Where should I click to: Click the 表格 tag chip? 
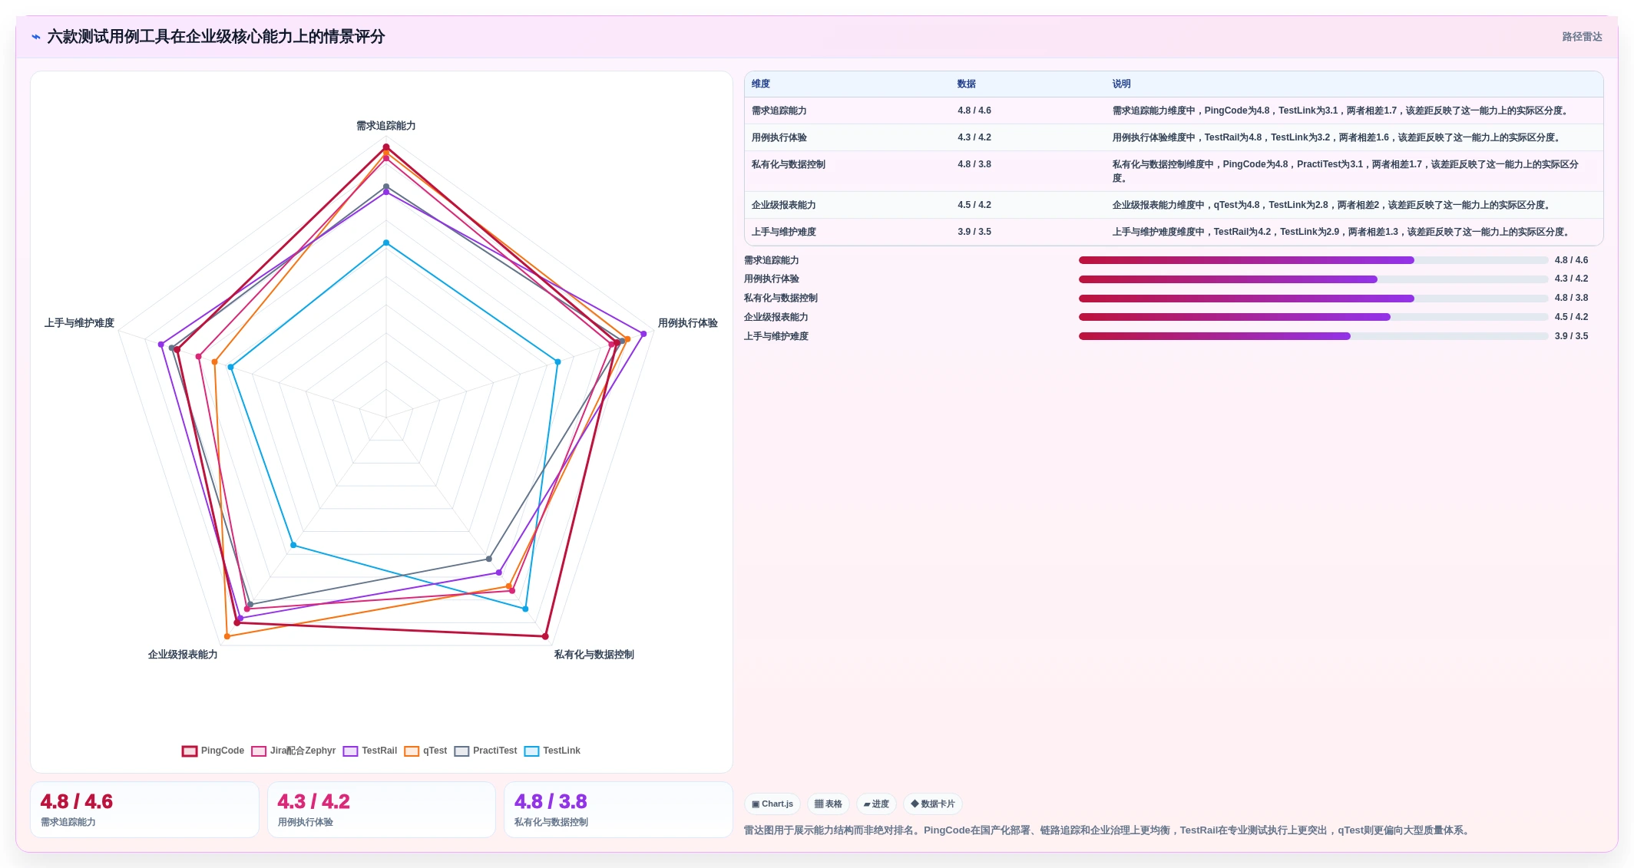pyautogui.click(x=829, y=804)
